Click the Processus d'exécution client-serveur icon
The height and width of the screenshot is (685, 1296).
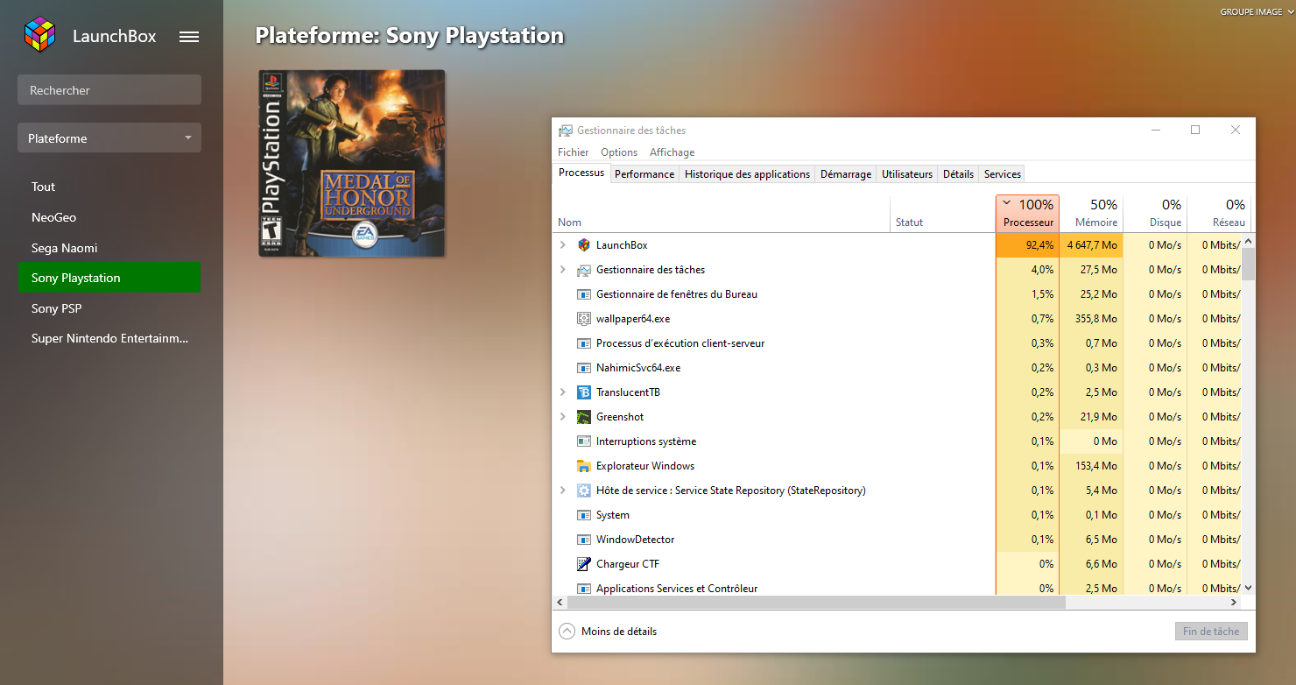click(584, 343)
